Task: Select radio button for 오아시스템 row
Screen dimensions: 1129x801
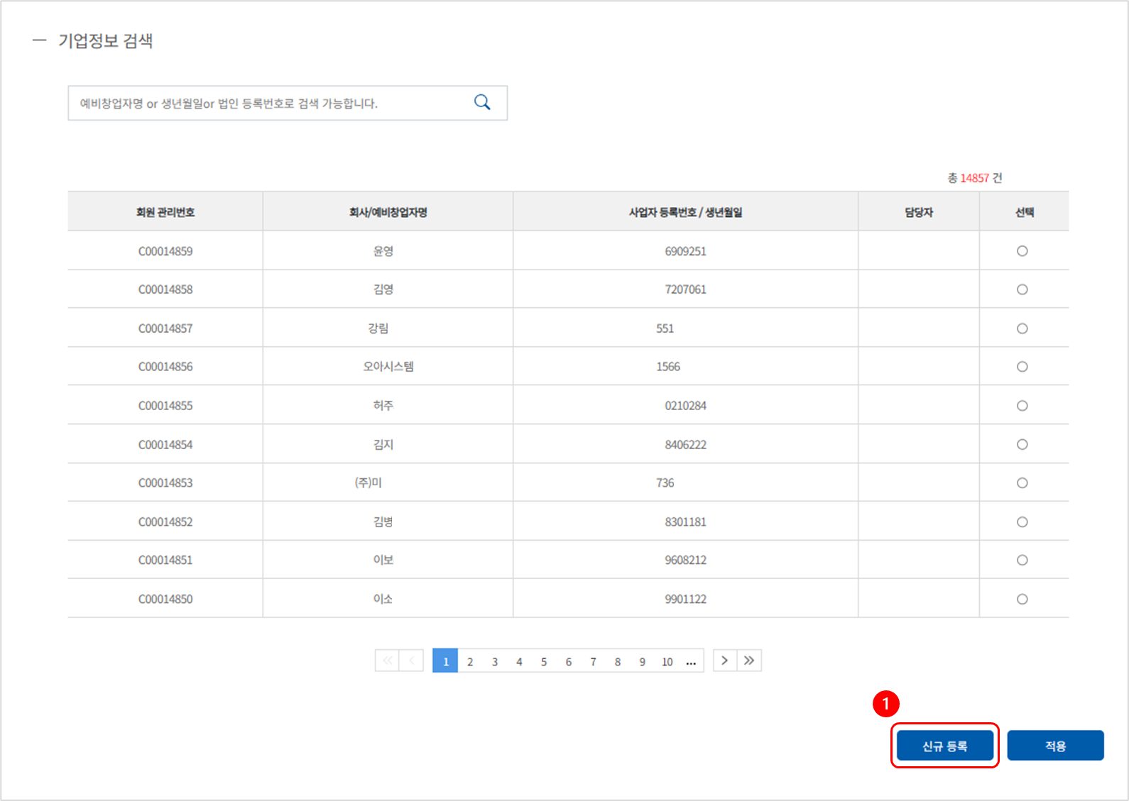Action: pos(1022,367)
